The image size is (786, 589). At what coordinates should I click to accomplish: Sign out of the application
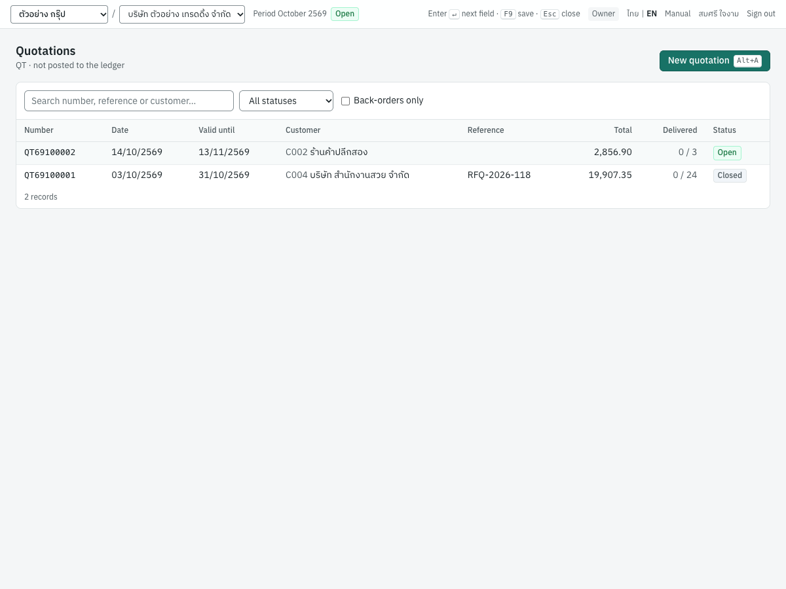(x=761, y=14)
